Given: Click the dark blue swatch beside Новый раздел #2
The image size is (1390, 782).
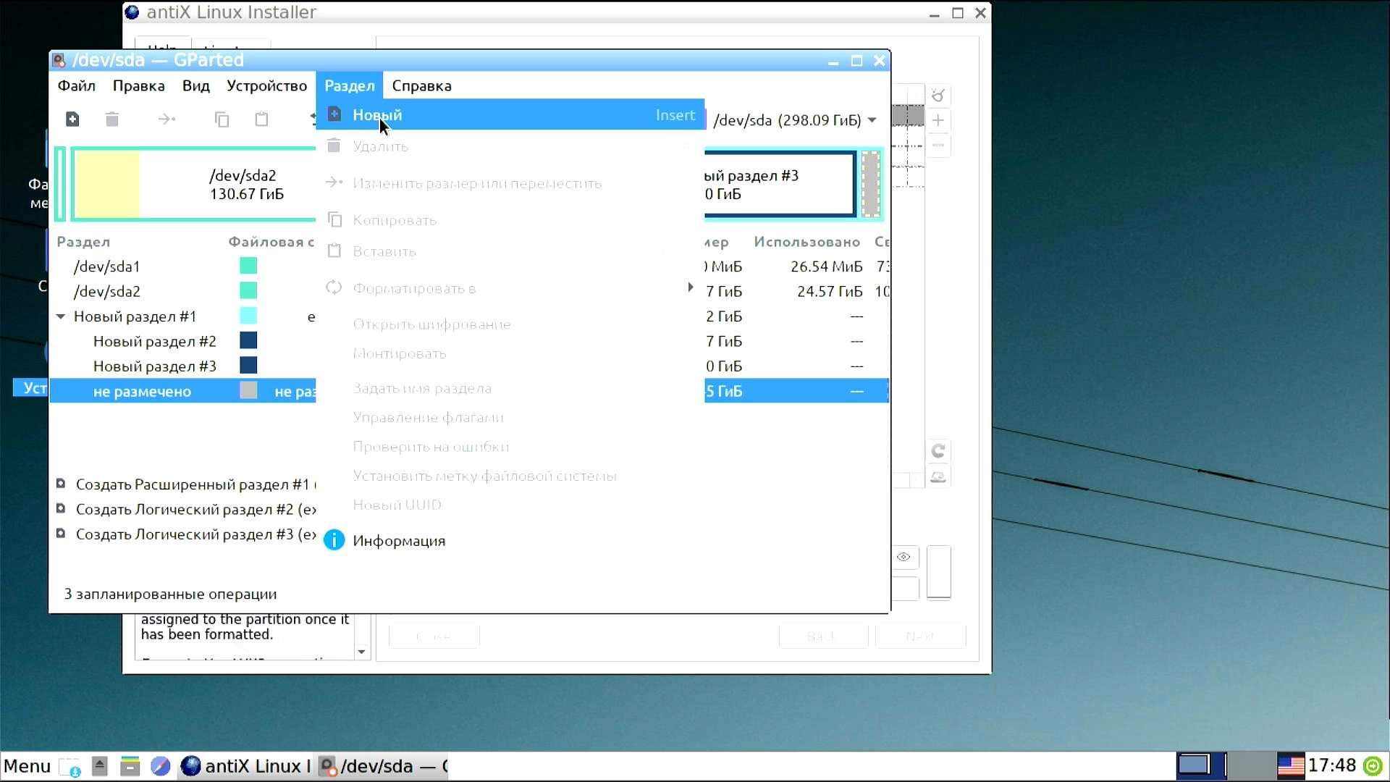Looking at the screenshot, I should 248,340.
